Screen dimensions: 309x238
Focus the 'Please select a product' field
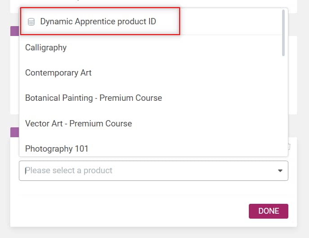click(154, 171)
